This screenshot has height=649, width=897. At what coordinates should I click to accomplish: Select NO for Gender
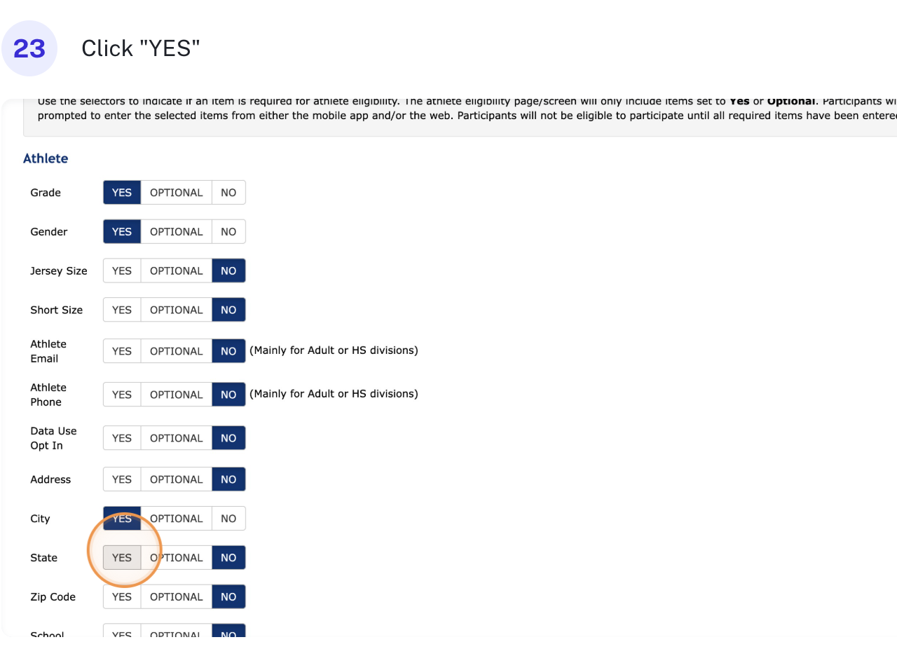[228, 232]
